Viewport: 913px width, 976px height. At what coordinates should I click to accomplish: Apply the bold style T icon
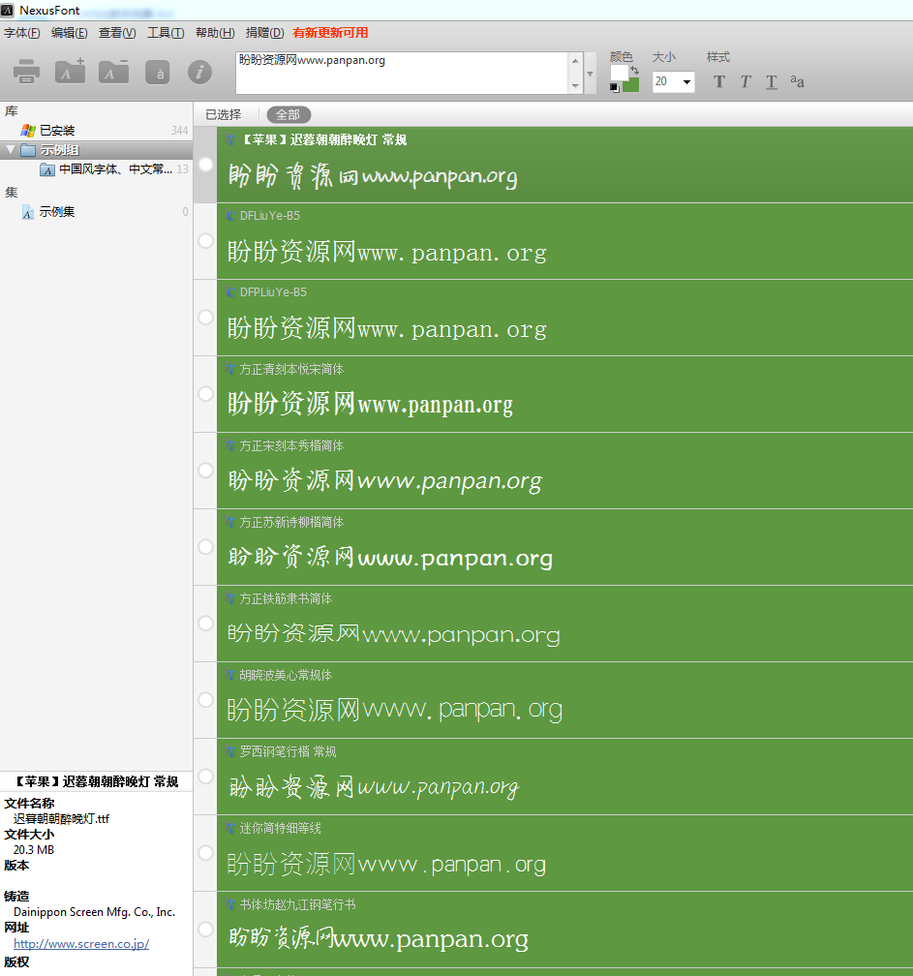[x=718, y=81]
